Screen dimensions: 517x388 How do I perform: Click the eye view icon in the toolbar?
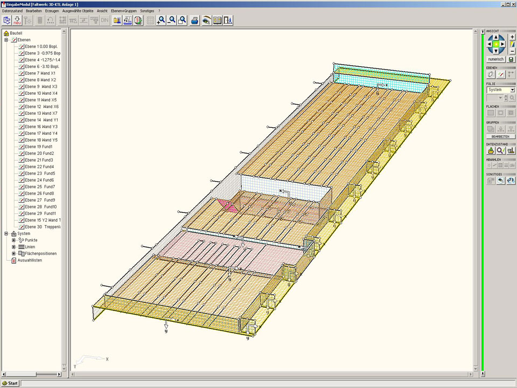coord(206,20)
